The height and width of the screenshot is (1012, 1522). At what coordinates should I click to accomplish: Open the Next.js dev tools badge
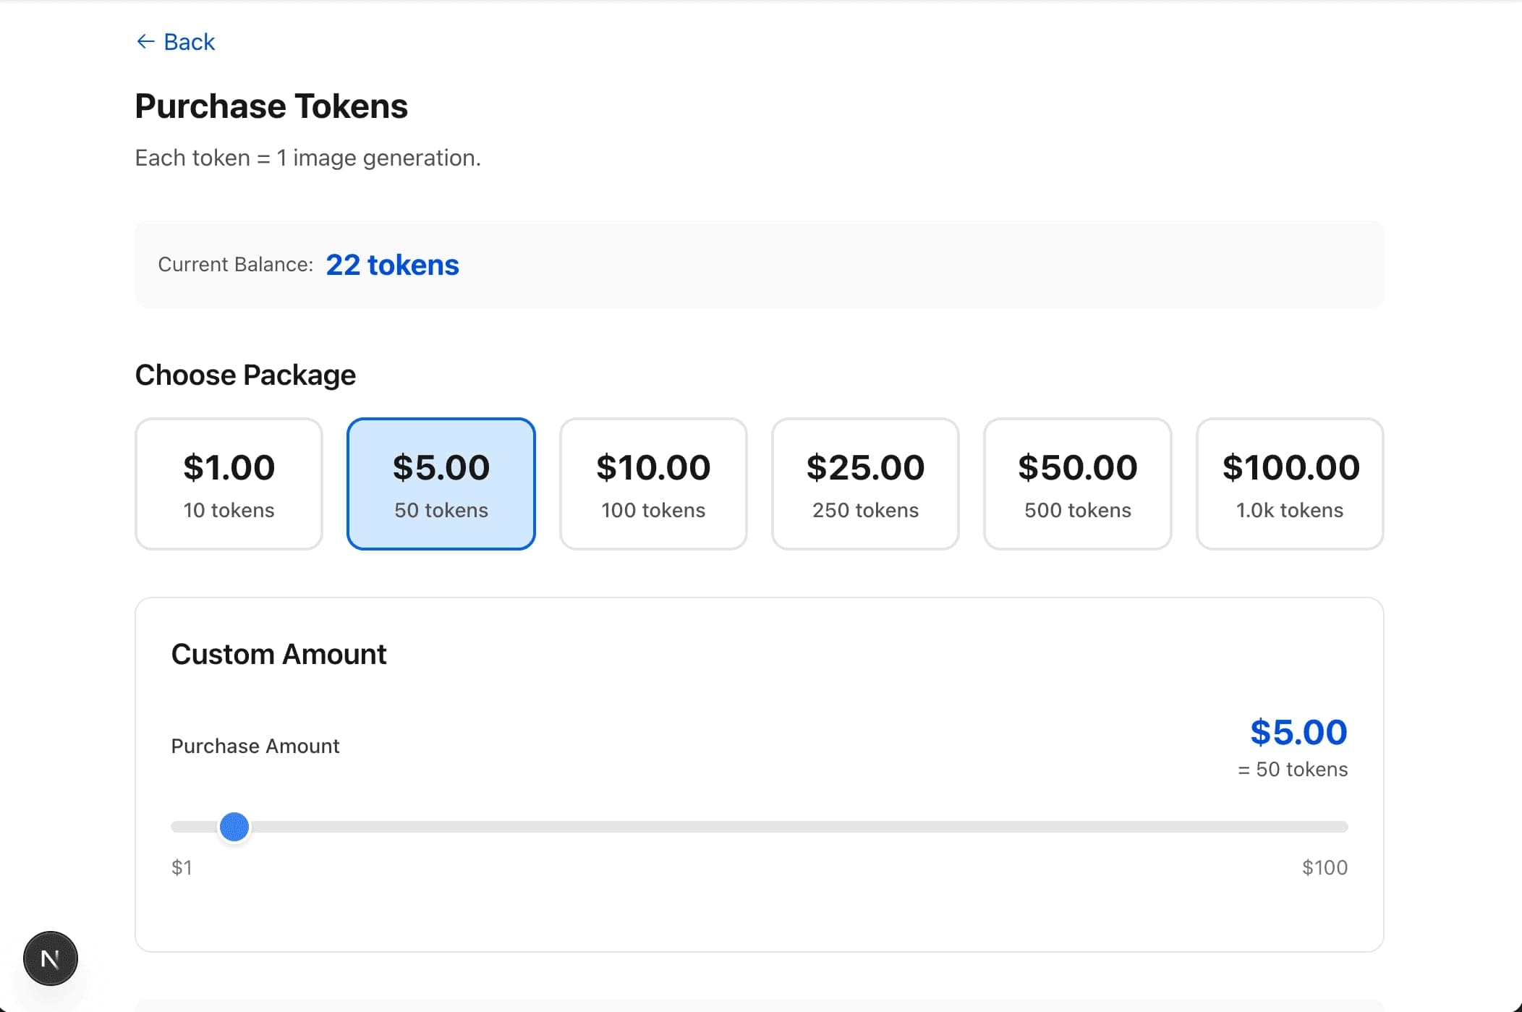51,958
